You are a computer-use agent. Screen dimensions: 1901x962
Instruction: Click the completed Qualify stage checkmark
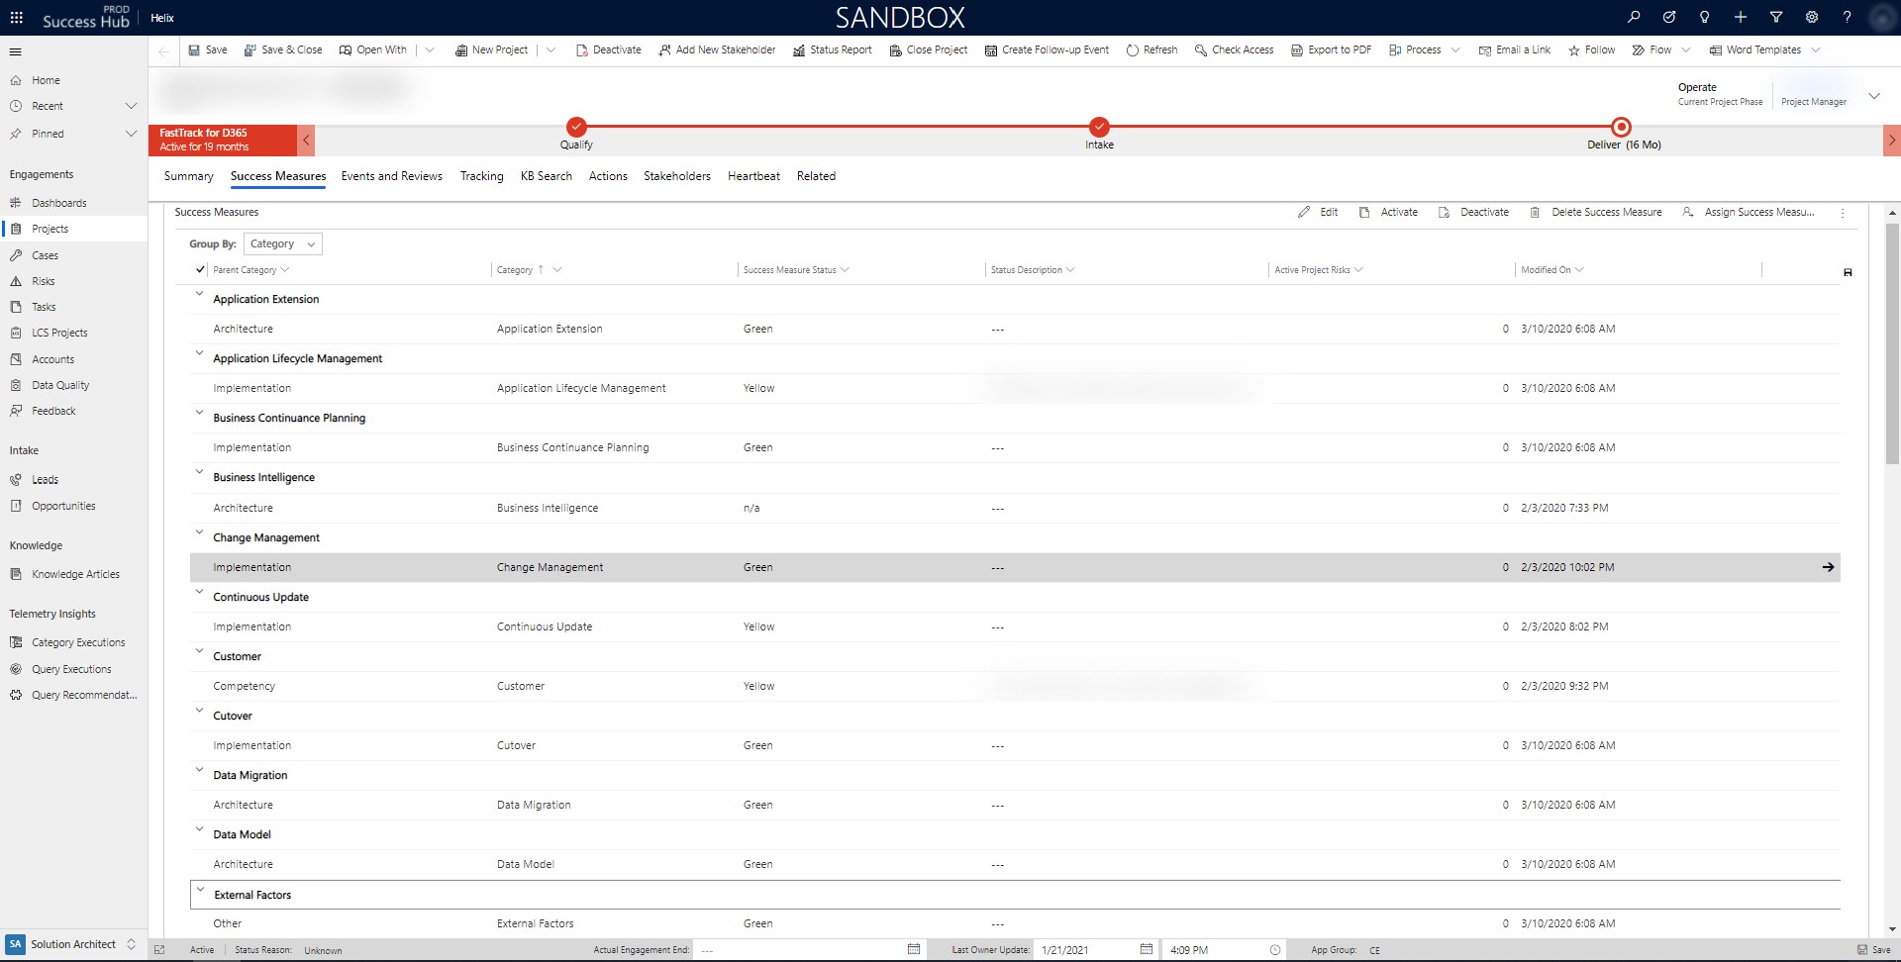tap(576, 127)
